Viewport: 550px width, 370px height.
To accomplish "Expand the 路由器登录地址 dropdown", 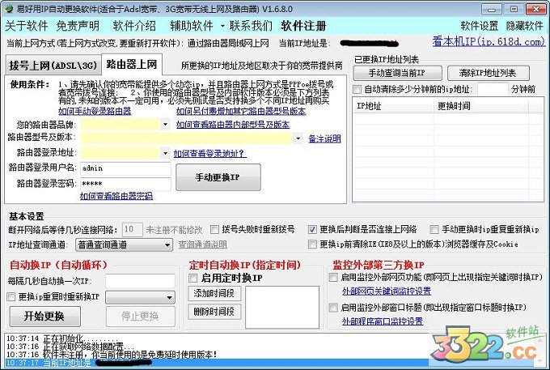I will tap(165, 153).
